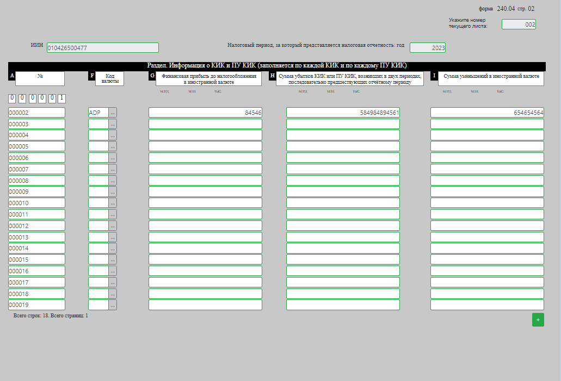The height and width of the screenshot is (381, 561).
Task: Open currency code picker for row 000013
Action: [x=112, y=237]
